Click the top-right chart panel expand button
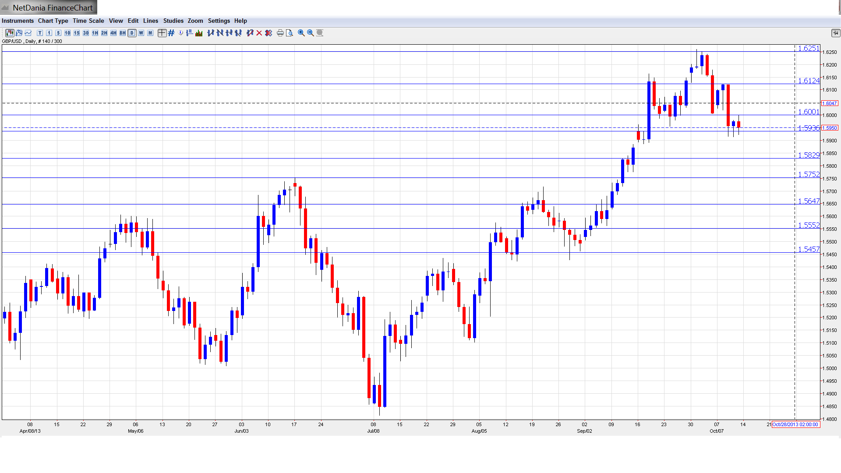 (x=835, y=33)
